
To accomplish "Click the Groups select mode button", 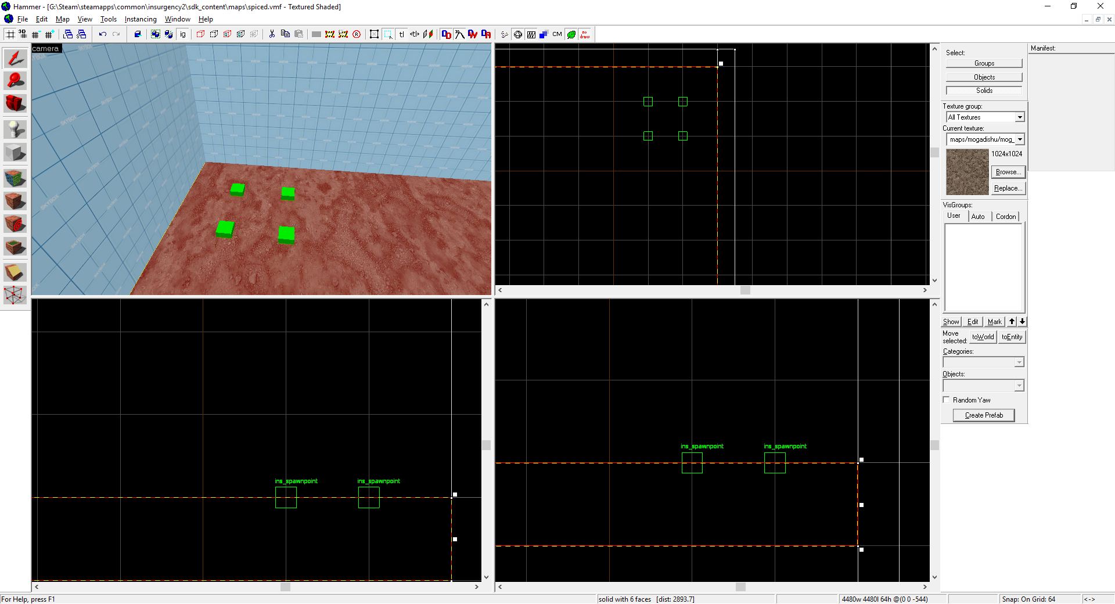I will tap(984, 63).
